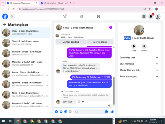Click the blue plus icon for more actions

tap(56, 112)
